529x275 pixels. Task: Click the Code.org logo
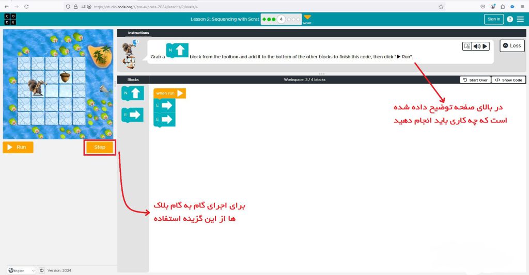pos(10,19)
